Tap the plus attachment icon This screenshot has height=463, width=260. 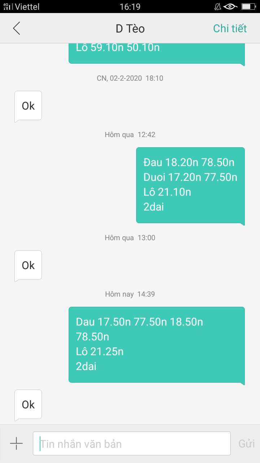click(x=16, y=443)
